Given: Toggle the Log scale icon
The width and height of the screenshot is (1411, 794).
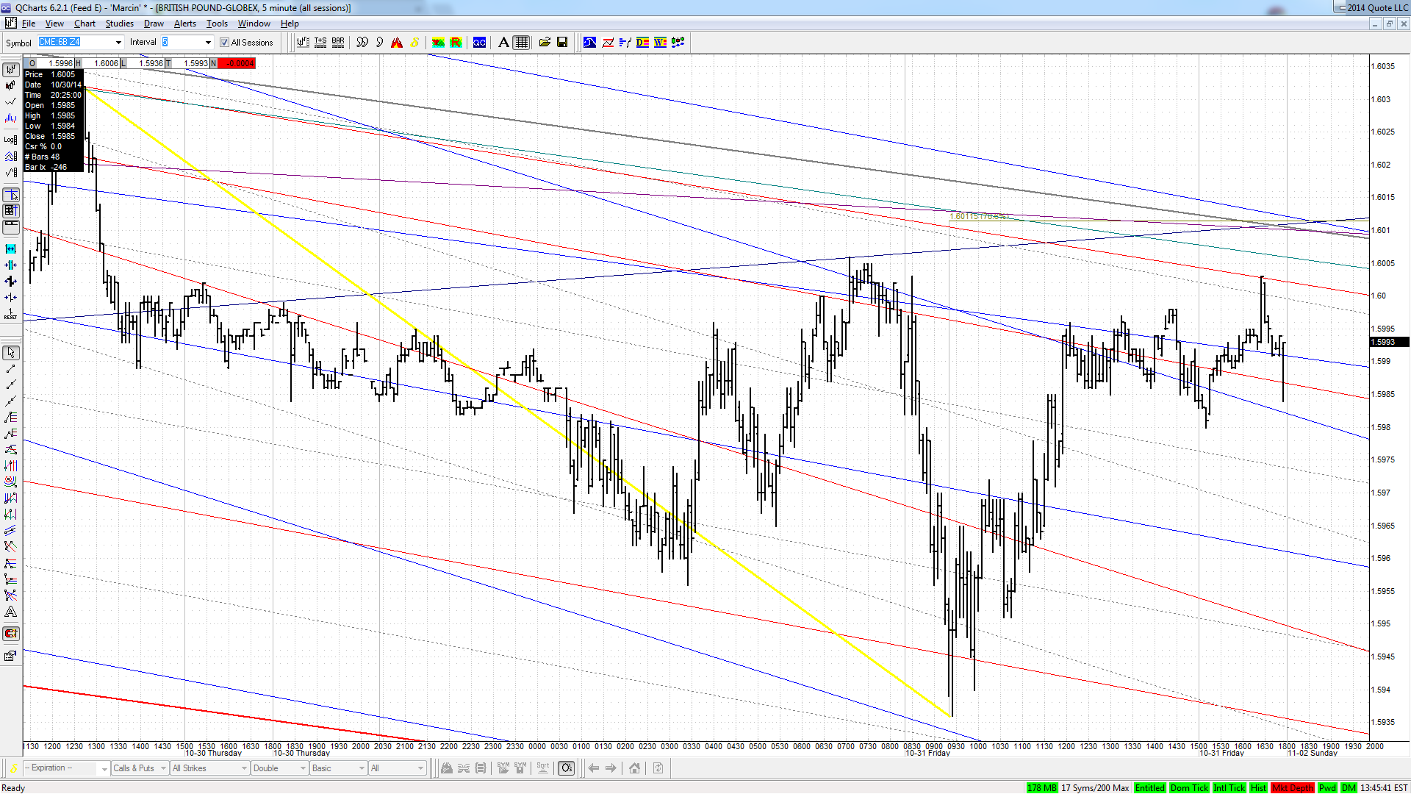Looking at the screenshot, I should click(x=10, y=139).
